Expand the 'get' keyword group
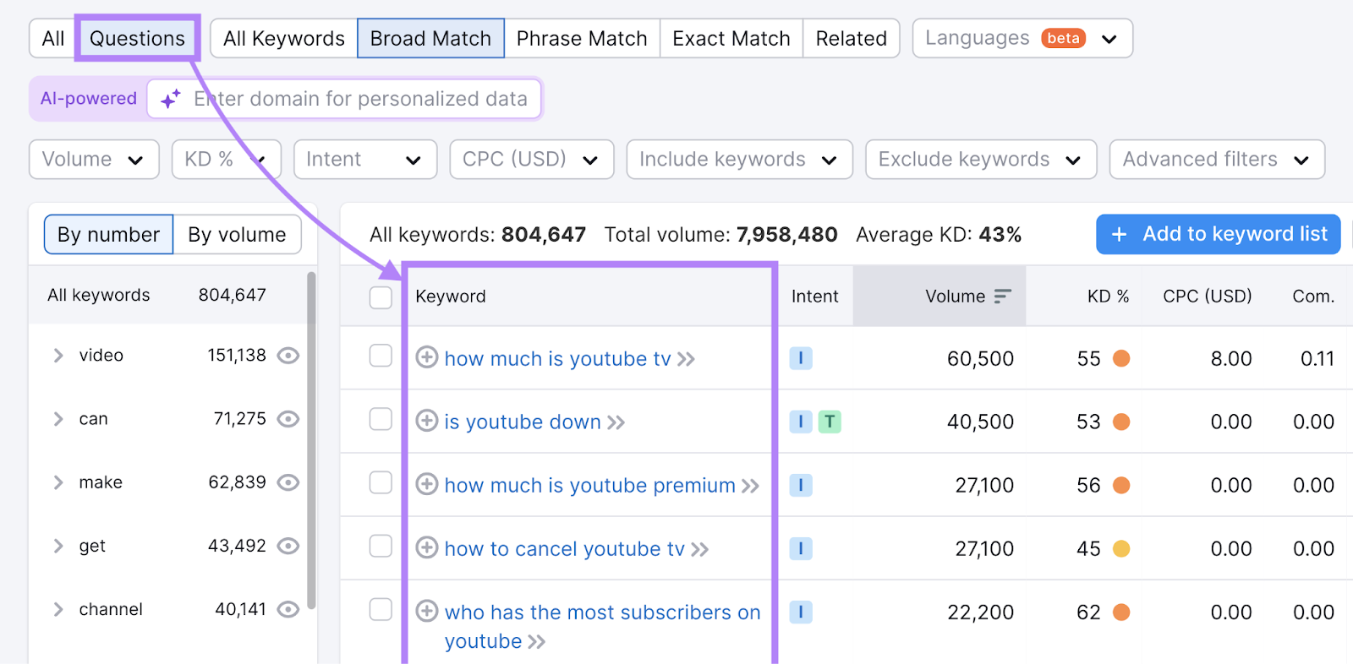Image resolution: width=1353 pixels, height=664 pixels. tap(58, 546)
